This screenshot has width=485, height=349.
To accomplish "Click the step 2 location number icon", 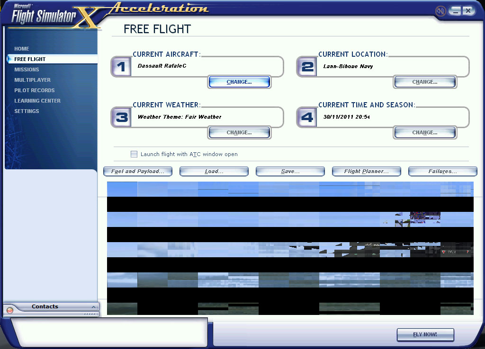I will [307, 66].
